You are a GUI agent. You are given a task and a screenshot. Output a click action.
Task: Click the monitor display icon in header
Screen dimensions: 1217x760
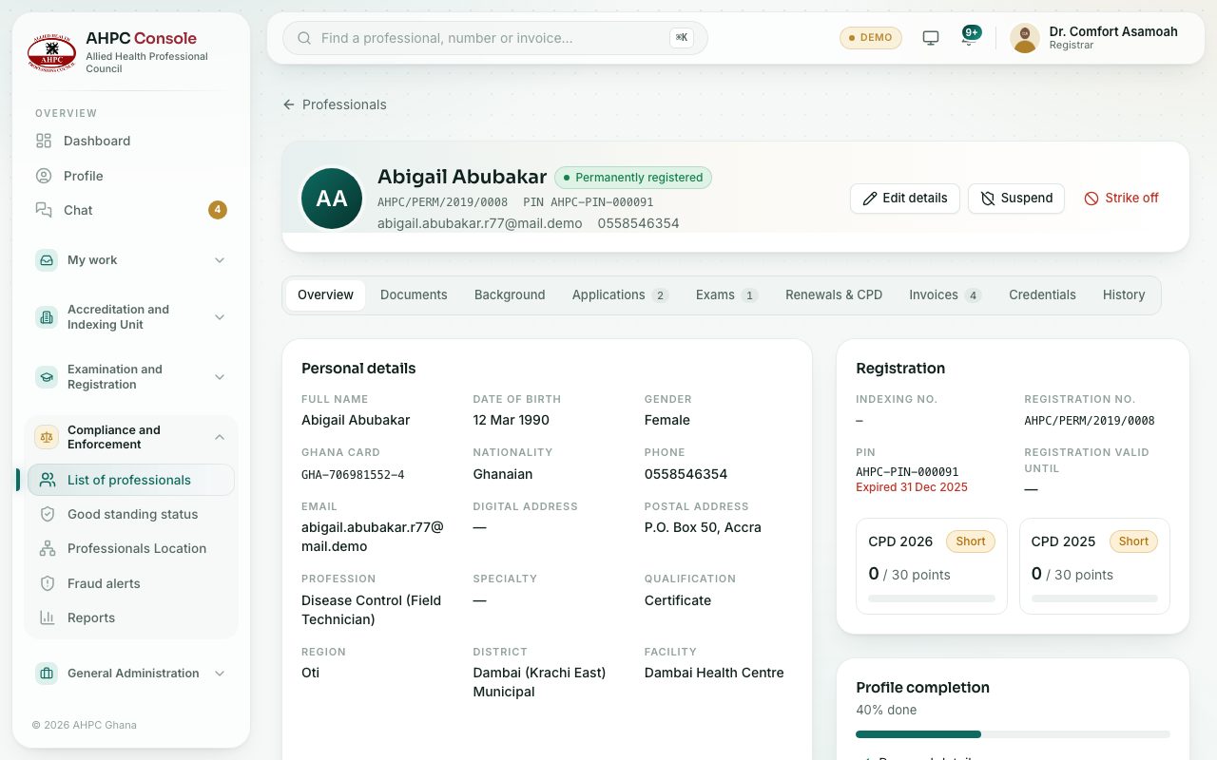931,38
